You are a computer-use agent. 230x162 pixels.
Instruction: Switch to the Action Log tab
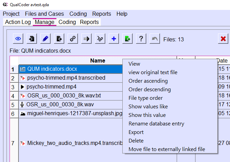pyautogui.click(x=18, y=22)
